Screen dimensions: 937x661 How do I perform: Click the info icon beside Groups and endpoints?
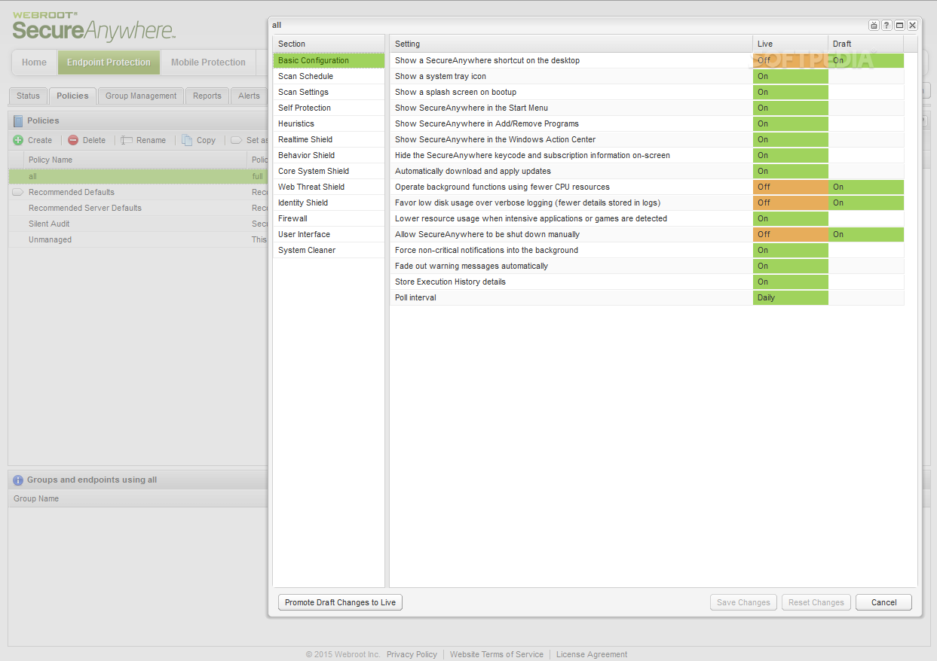(x=18, y=480)
